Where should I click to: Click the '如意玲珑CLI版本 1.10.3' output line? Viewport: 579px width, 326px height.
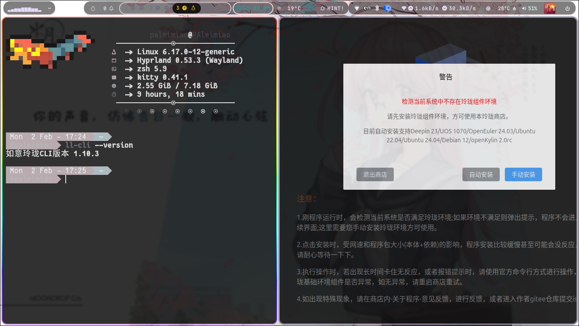click(x=53, y=154)
